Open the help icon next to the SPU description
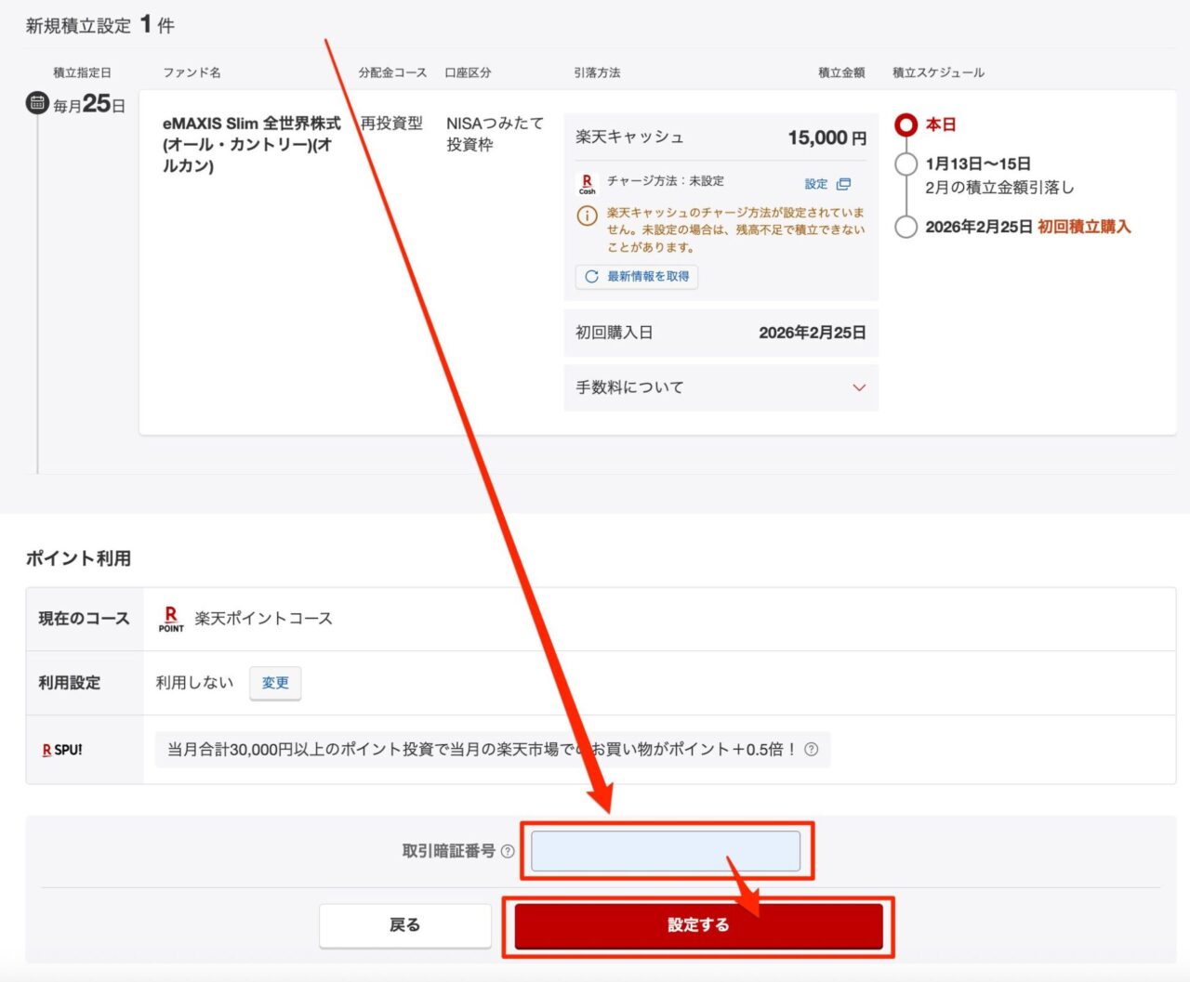 810,749
